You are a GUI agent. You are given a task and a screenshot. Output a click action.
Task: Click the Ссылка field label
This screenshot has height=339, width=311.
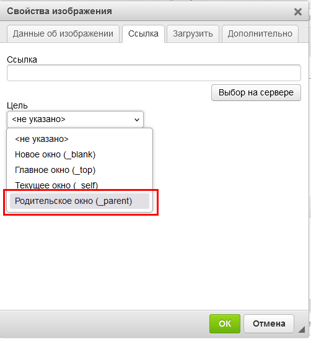coord(22,59)
